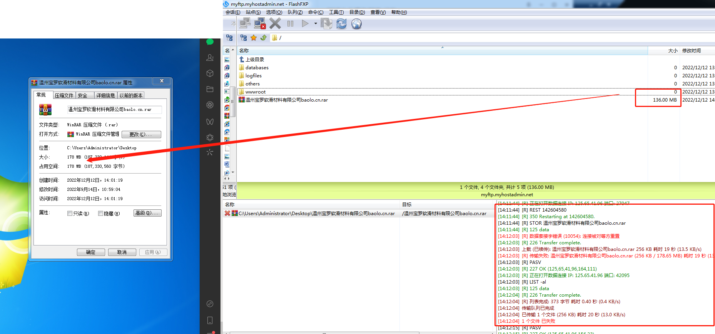The image size is (715, 334).
Task: Open the 目录(D) menu
Action: click(x=357, y=12)
